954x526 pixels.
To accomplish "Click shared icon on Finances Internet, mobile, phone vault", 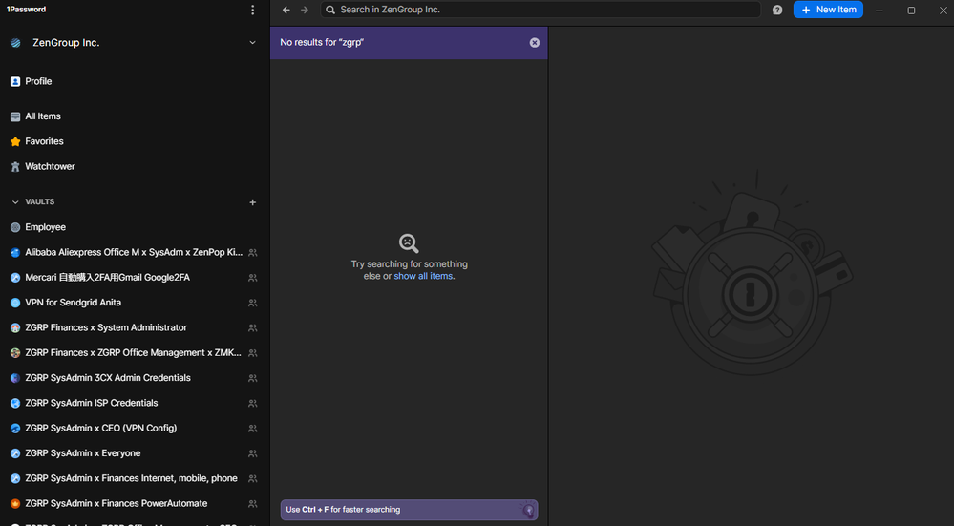I will click(x=252, y=478).
